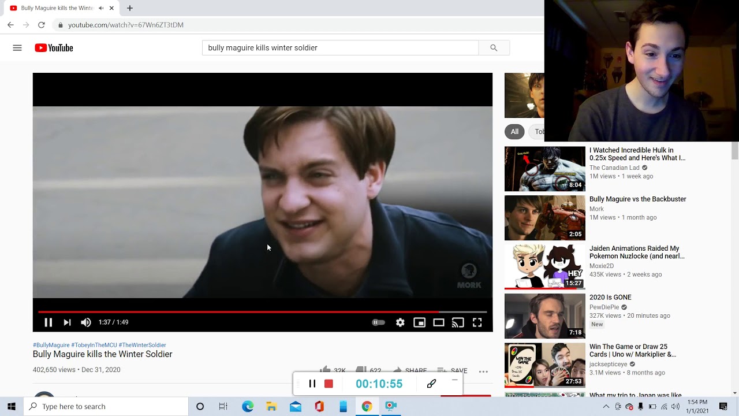Open Cortana circle on taskbar

pos(200,406)
